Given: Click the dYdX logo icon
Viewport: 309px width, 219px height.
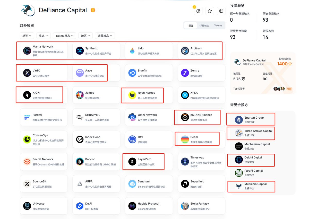Looking at the screenshot, I should (27, 73).
